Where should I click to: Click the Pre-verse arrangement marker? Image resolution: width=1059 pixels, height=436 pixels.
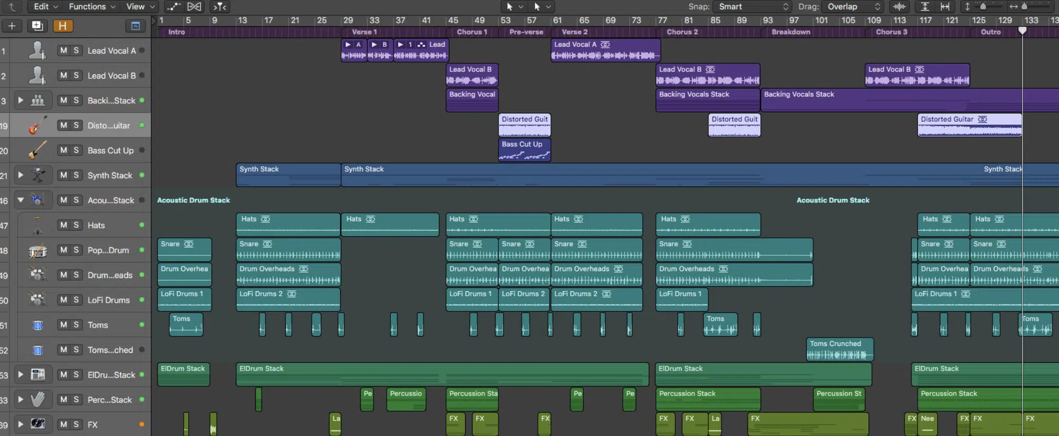click(525, 32)
